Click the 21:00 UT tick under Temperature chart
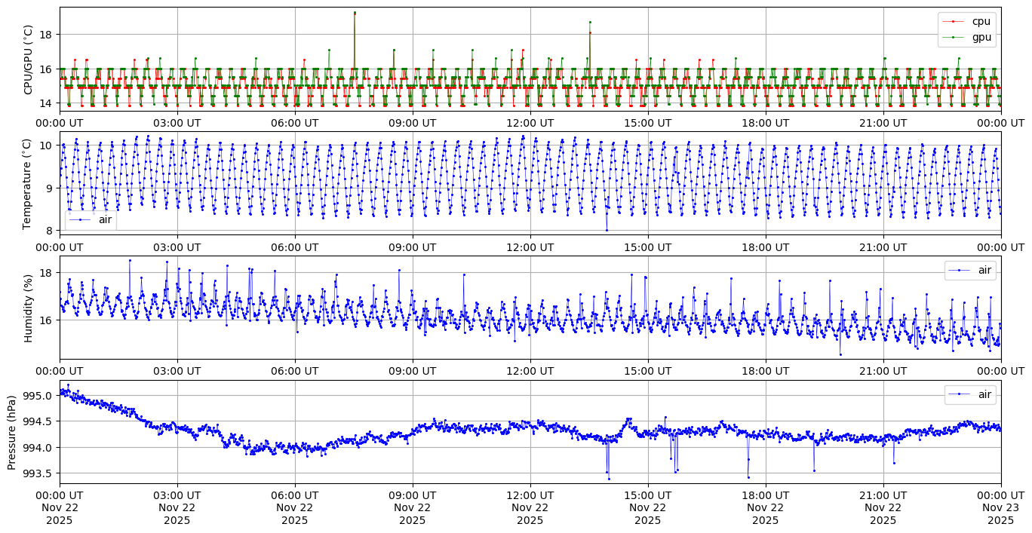The height and width of the screenshot is (533, 1032). point(883,247)
